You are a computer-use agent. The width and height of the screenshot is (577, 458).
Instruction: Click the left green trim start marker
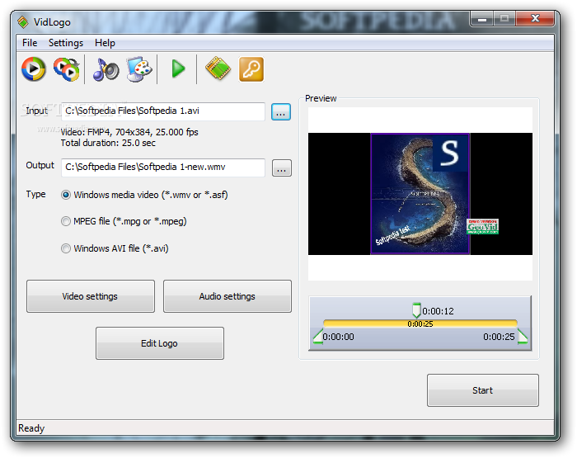coord(318,337)
